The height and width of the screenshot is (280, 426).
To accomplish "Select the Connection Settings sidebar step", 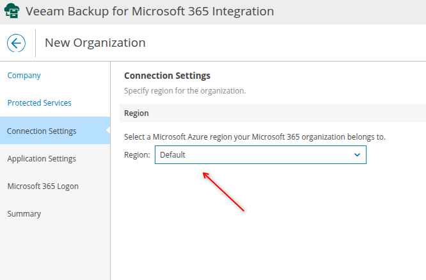I will 42,131.
